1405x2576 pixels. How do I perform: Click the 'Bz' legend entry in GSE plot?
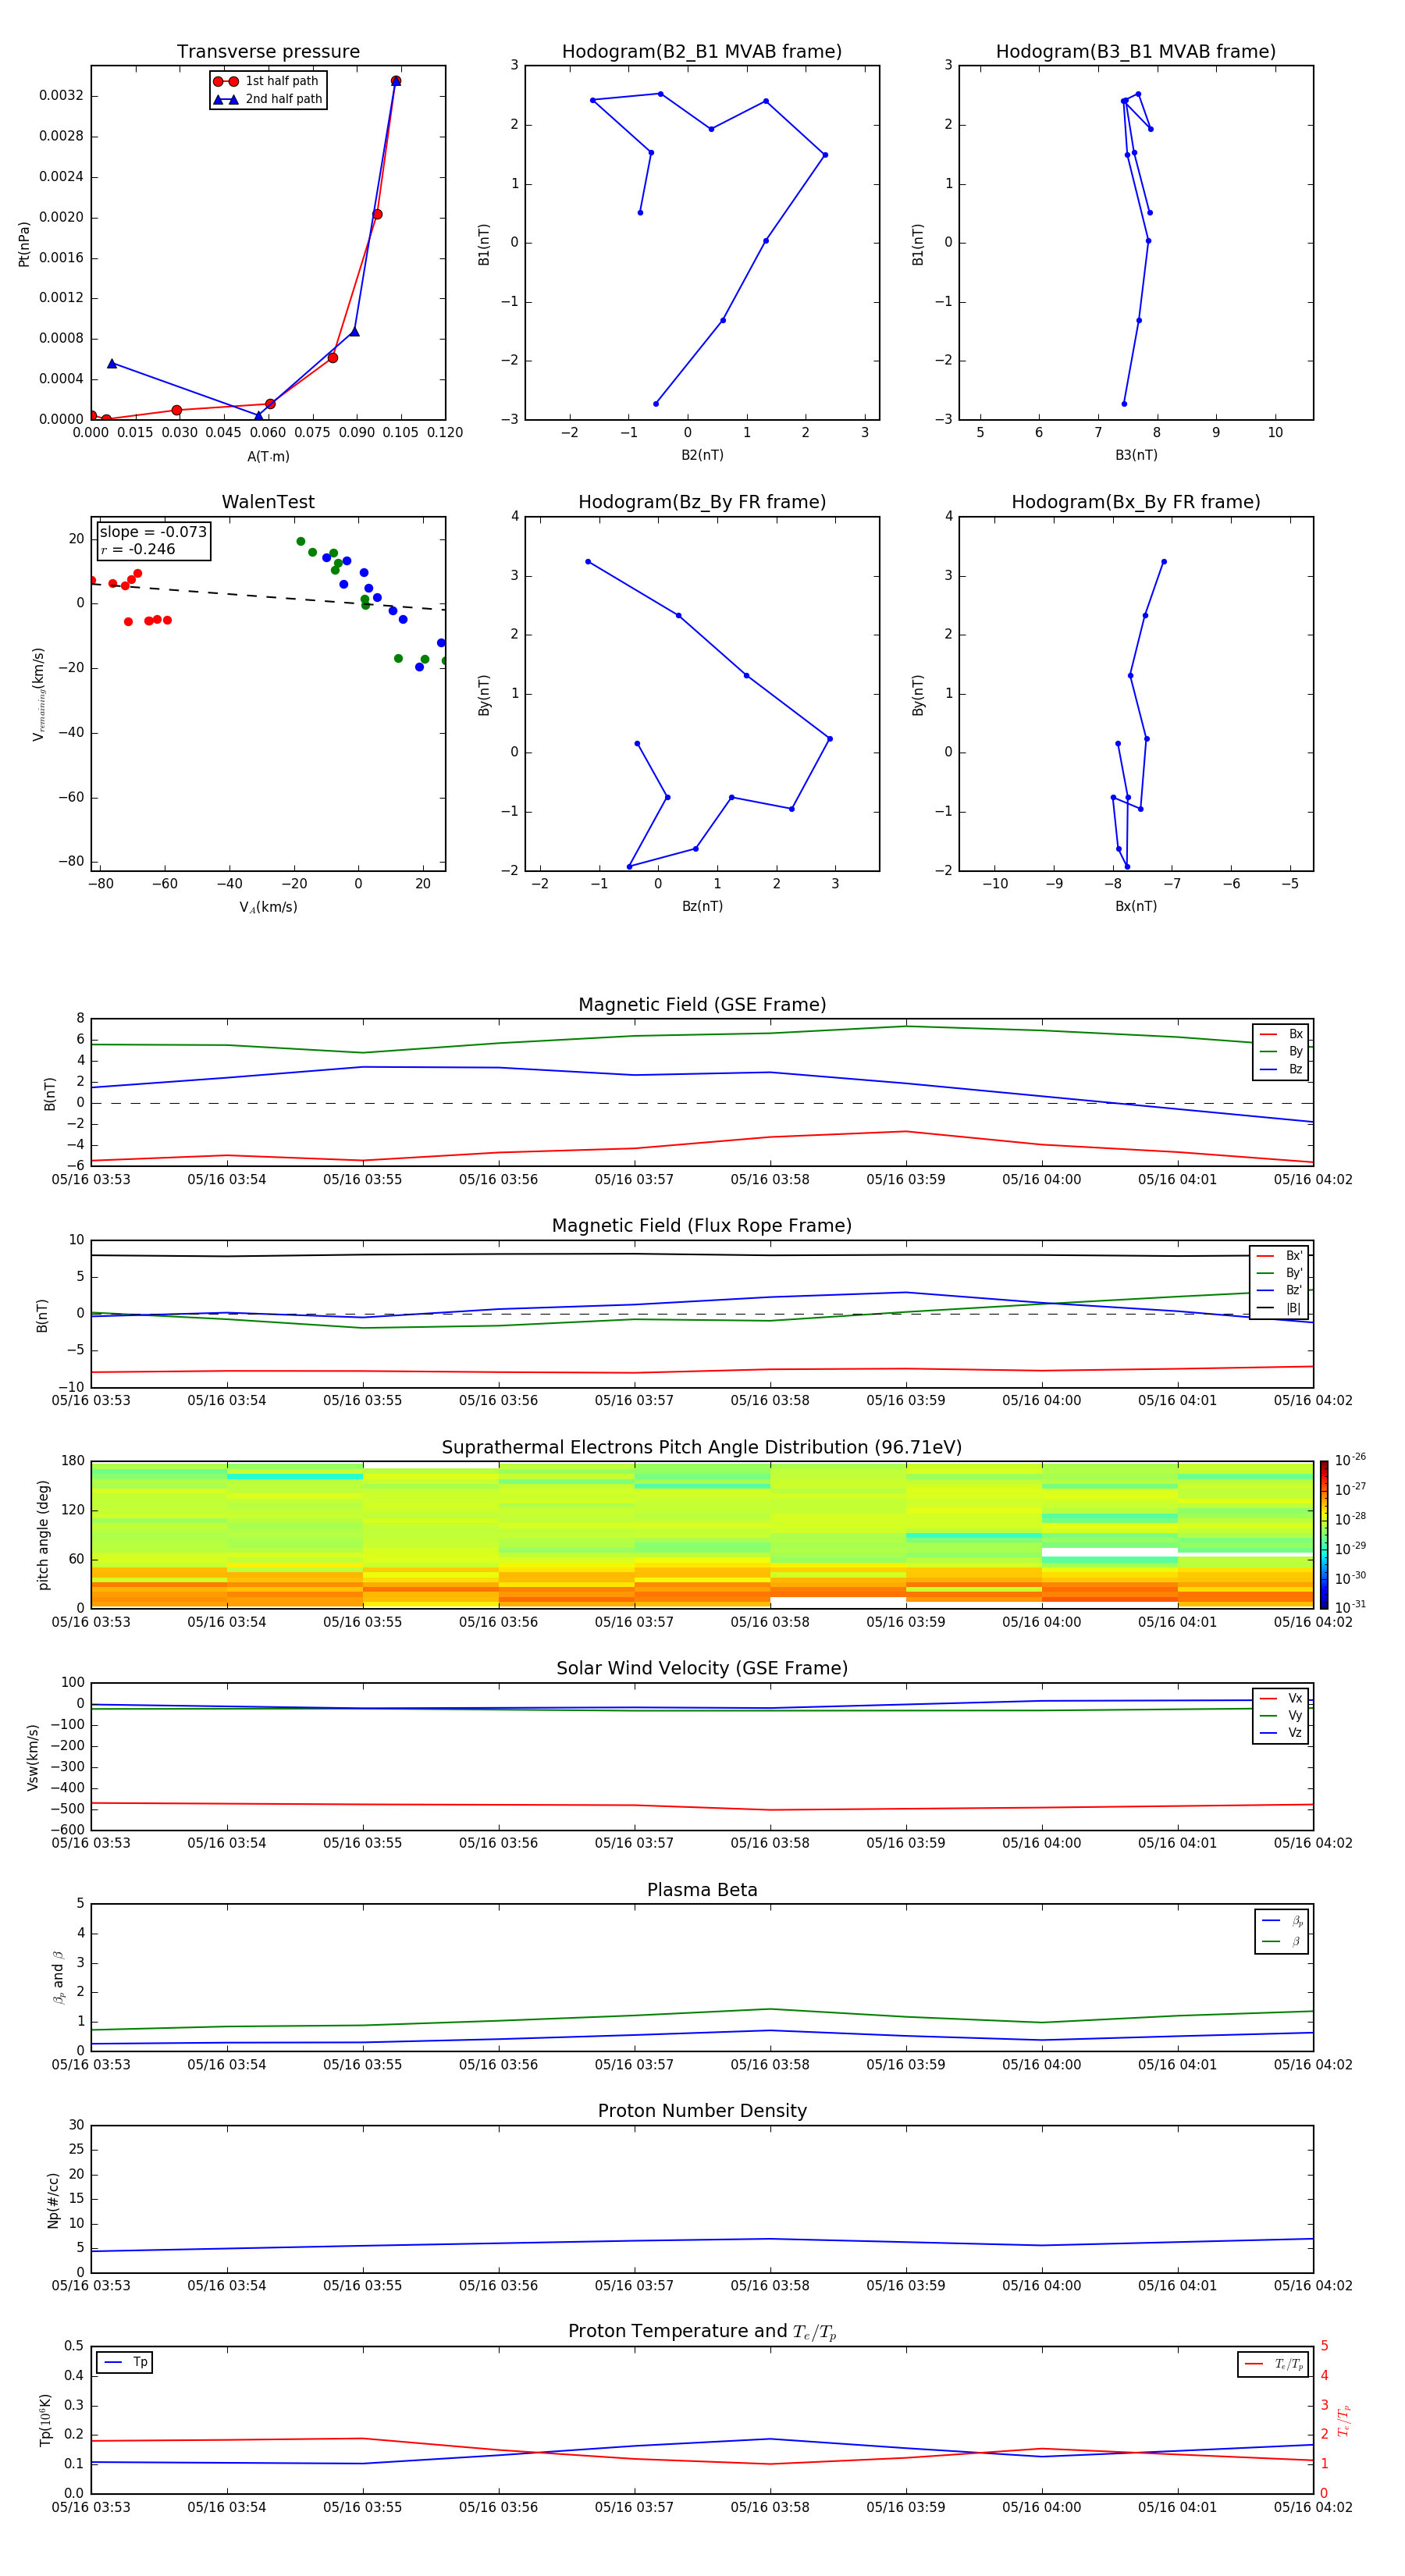click(1281, 1070)
